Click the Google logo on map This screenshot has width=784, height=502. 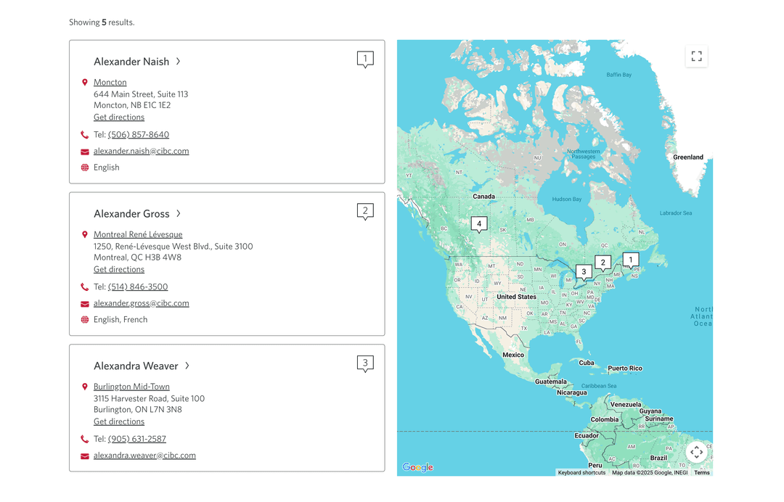point(418,467)
